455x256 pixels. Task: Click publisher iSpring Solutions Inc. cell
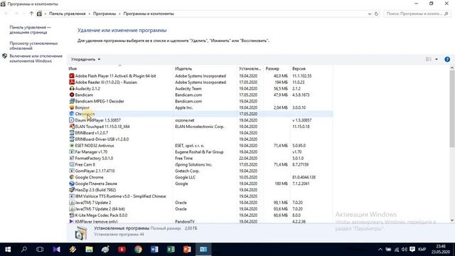193,164
